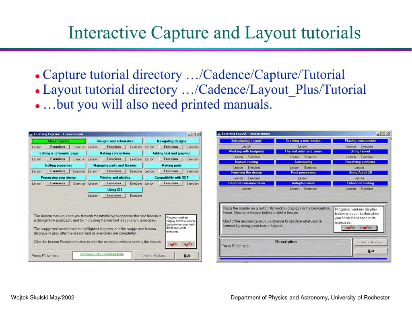The width and height of the screenshot is (412, 309).
Task: Click 'Press F1 for help' in Capture window
Action: (x=45, y=255)
